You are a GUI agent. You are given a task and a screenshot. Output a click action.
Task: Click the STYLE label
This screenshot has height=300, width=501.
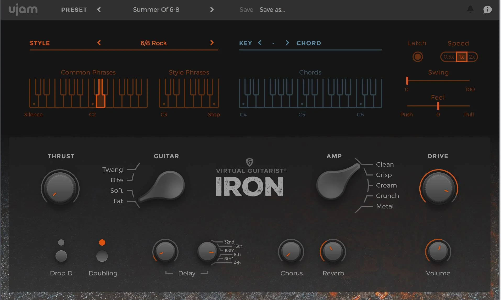40,43
